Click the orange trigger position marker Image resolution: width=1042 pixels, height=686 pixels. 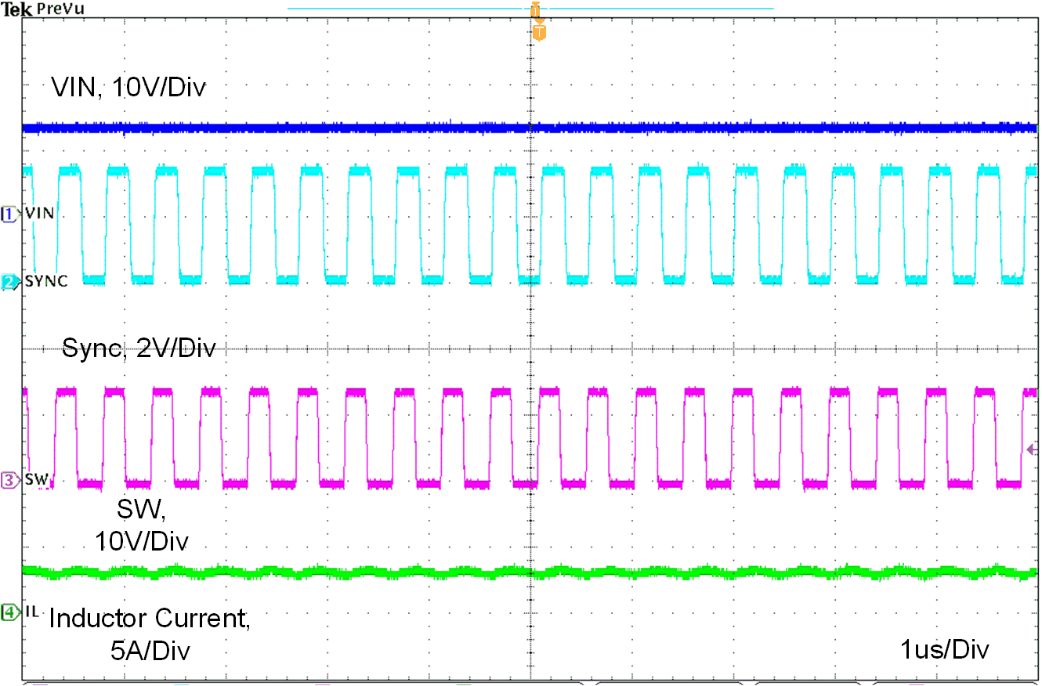(x=539, y=32)
